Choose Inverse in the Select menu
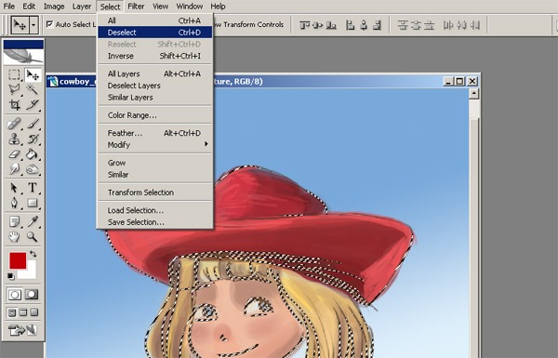 click(x=155, y=56)
